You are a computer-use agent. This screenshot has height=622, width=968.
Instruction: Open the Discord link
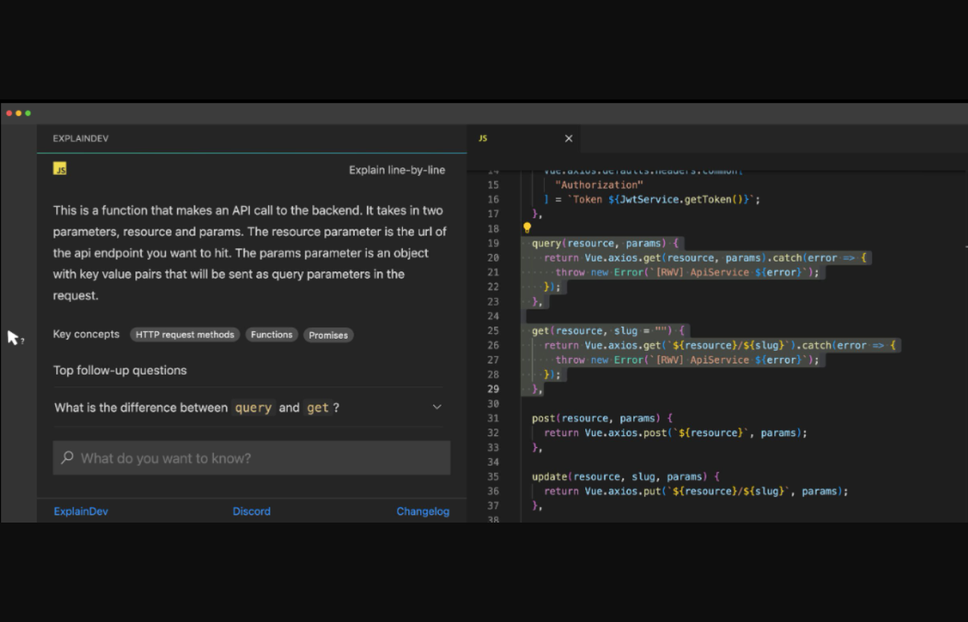[x=251, y=511]
